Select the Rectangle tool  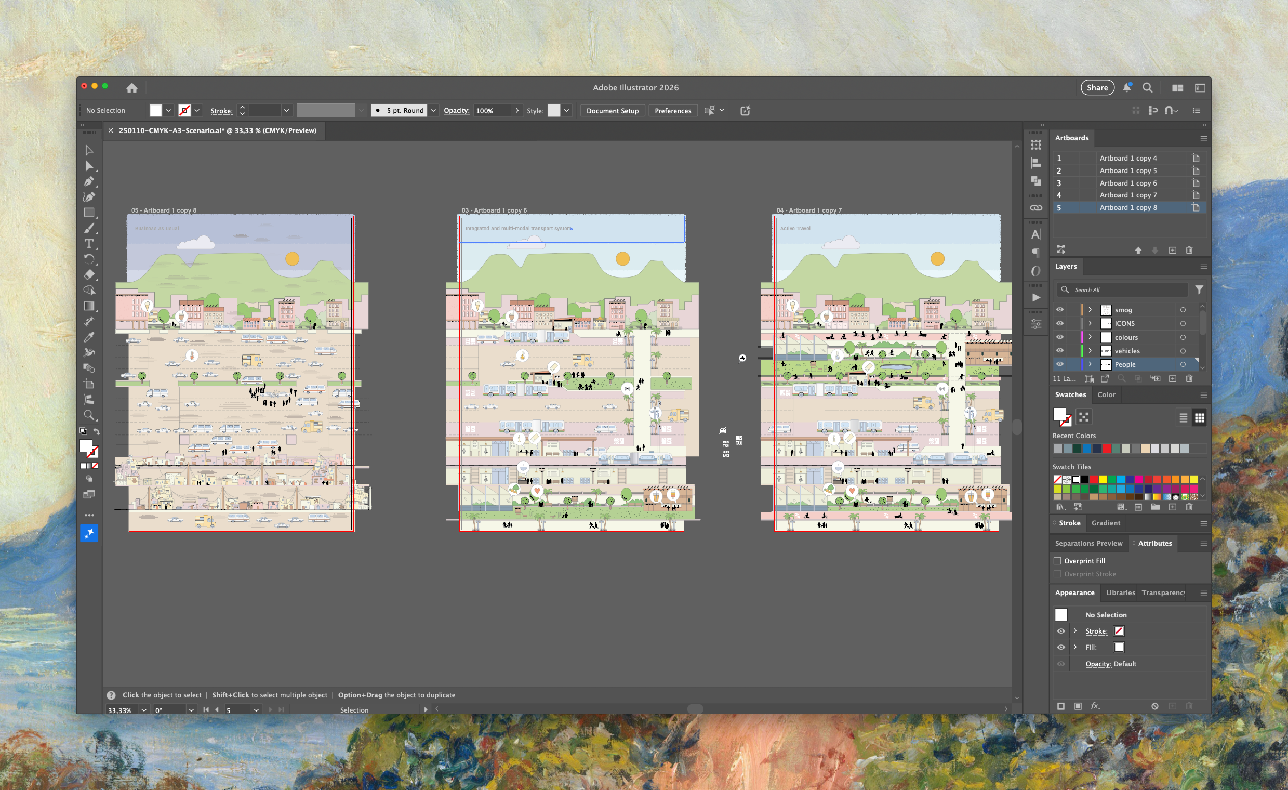coord(89,212)
